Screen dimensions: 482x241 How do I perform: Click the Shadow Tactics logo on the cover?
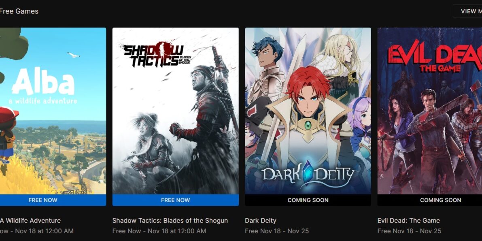pyautogui.click(x=156, y=54)
